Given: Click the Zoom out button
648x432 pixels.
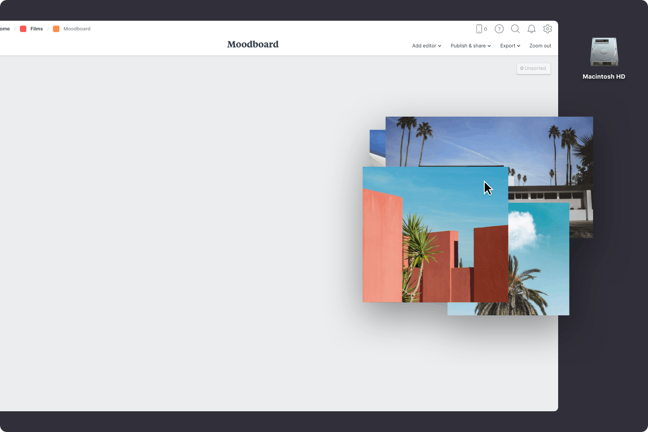Looking at the screenshot, I should click(540, 46).
